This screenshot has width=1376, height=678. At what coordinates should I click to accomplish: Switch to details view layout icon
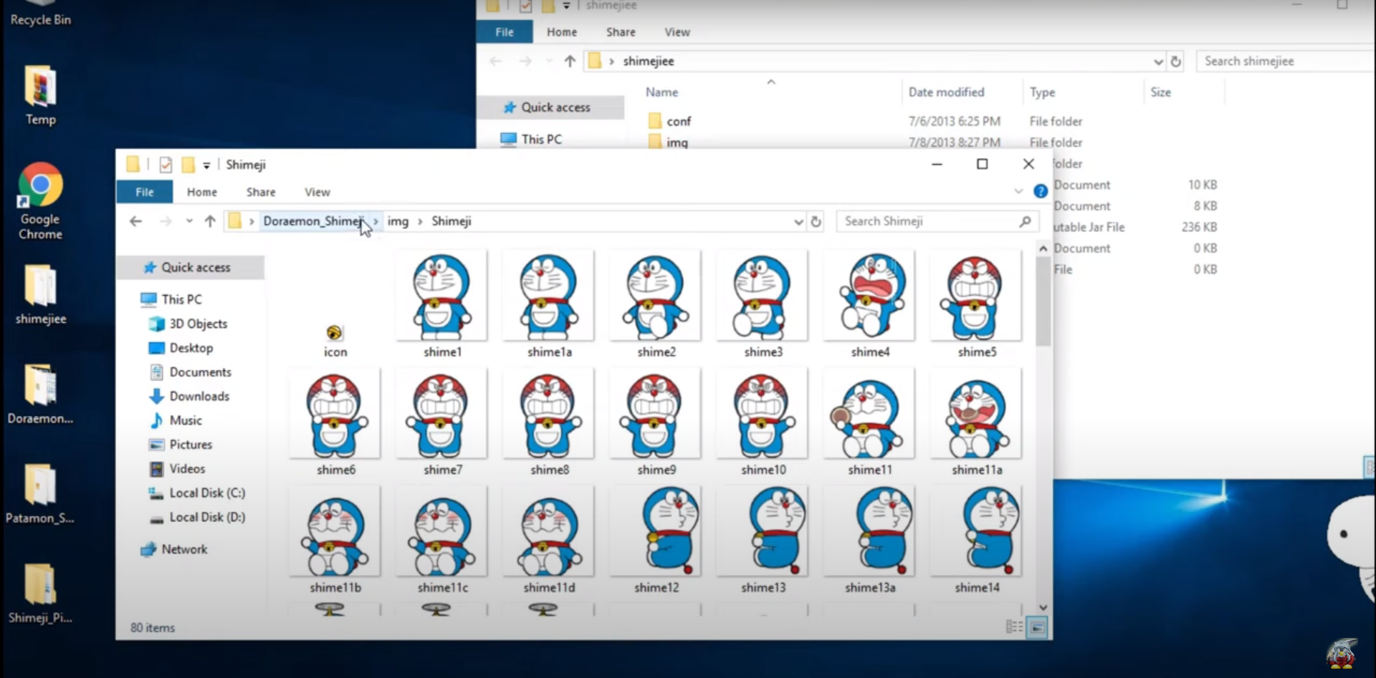pos(1014,627)
